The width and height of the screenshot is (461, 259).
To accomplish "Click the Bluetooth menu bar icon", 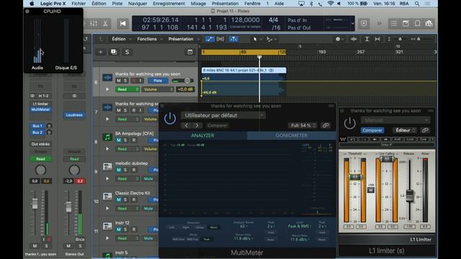I will pos(311,4).
